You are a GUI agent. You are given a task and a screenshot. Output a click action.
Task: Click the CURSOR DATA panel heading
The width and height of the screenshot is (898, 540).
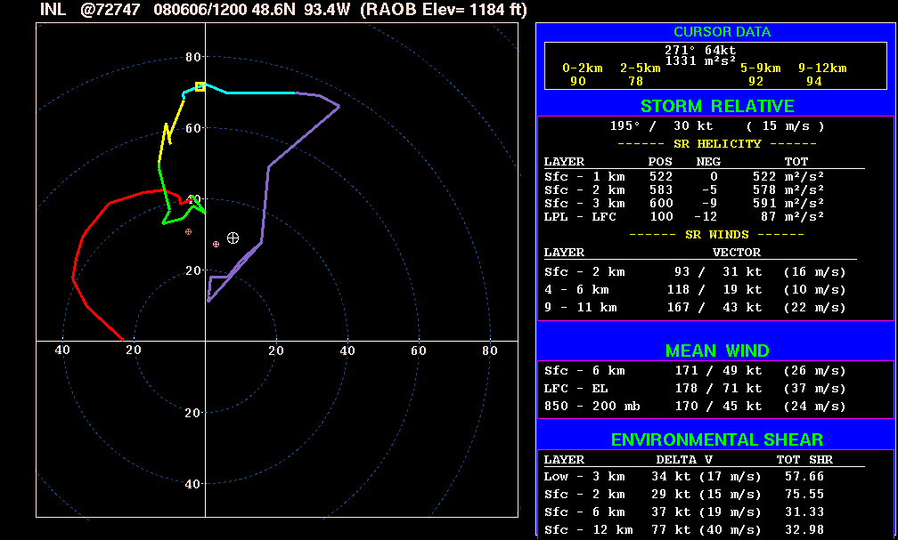[722, 32]
